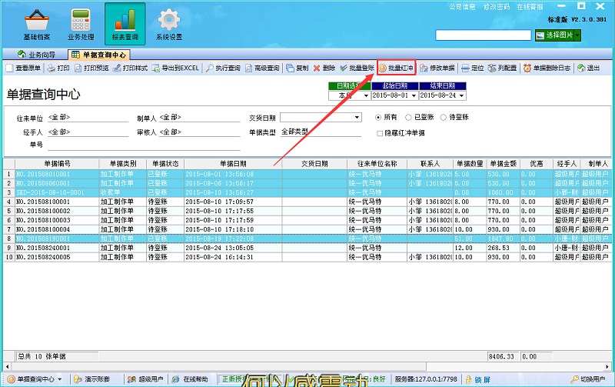
Task: Run 执行查询 from the toolbar
Action: click(222, 68)
